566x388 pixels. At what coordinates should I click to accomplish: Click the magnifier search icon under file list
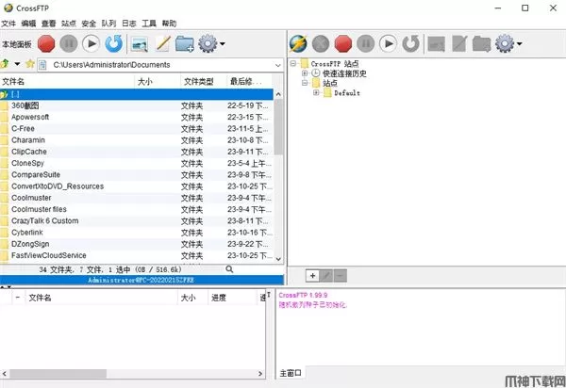pos(229,269)
